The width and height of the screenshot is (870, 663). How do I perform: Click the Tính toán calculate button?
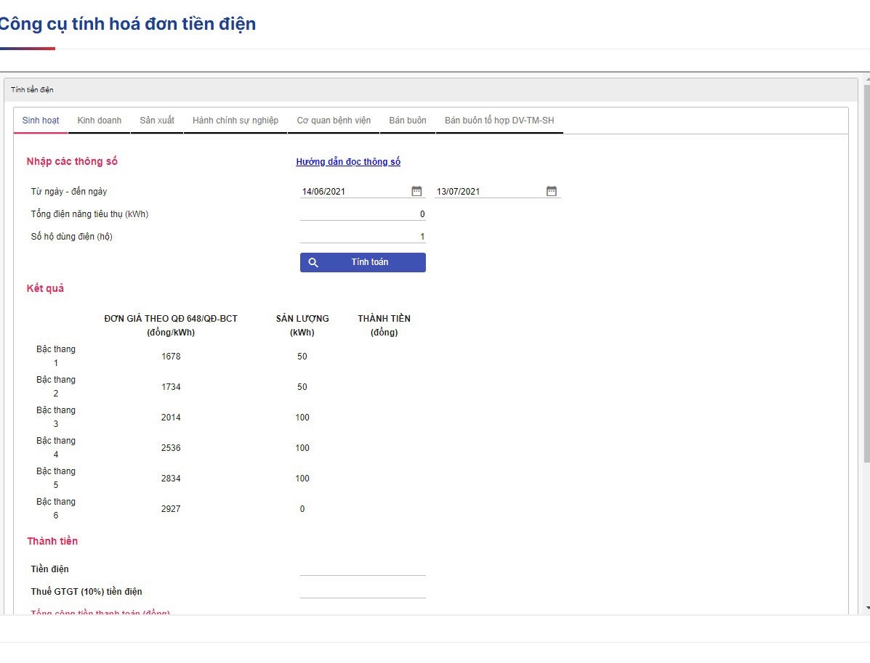pos(363,262)
